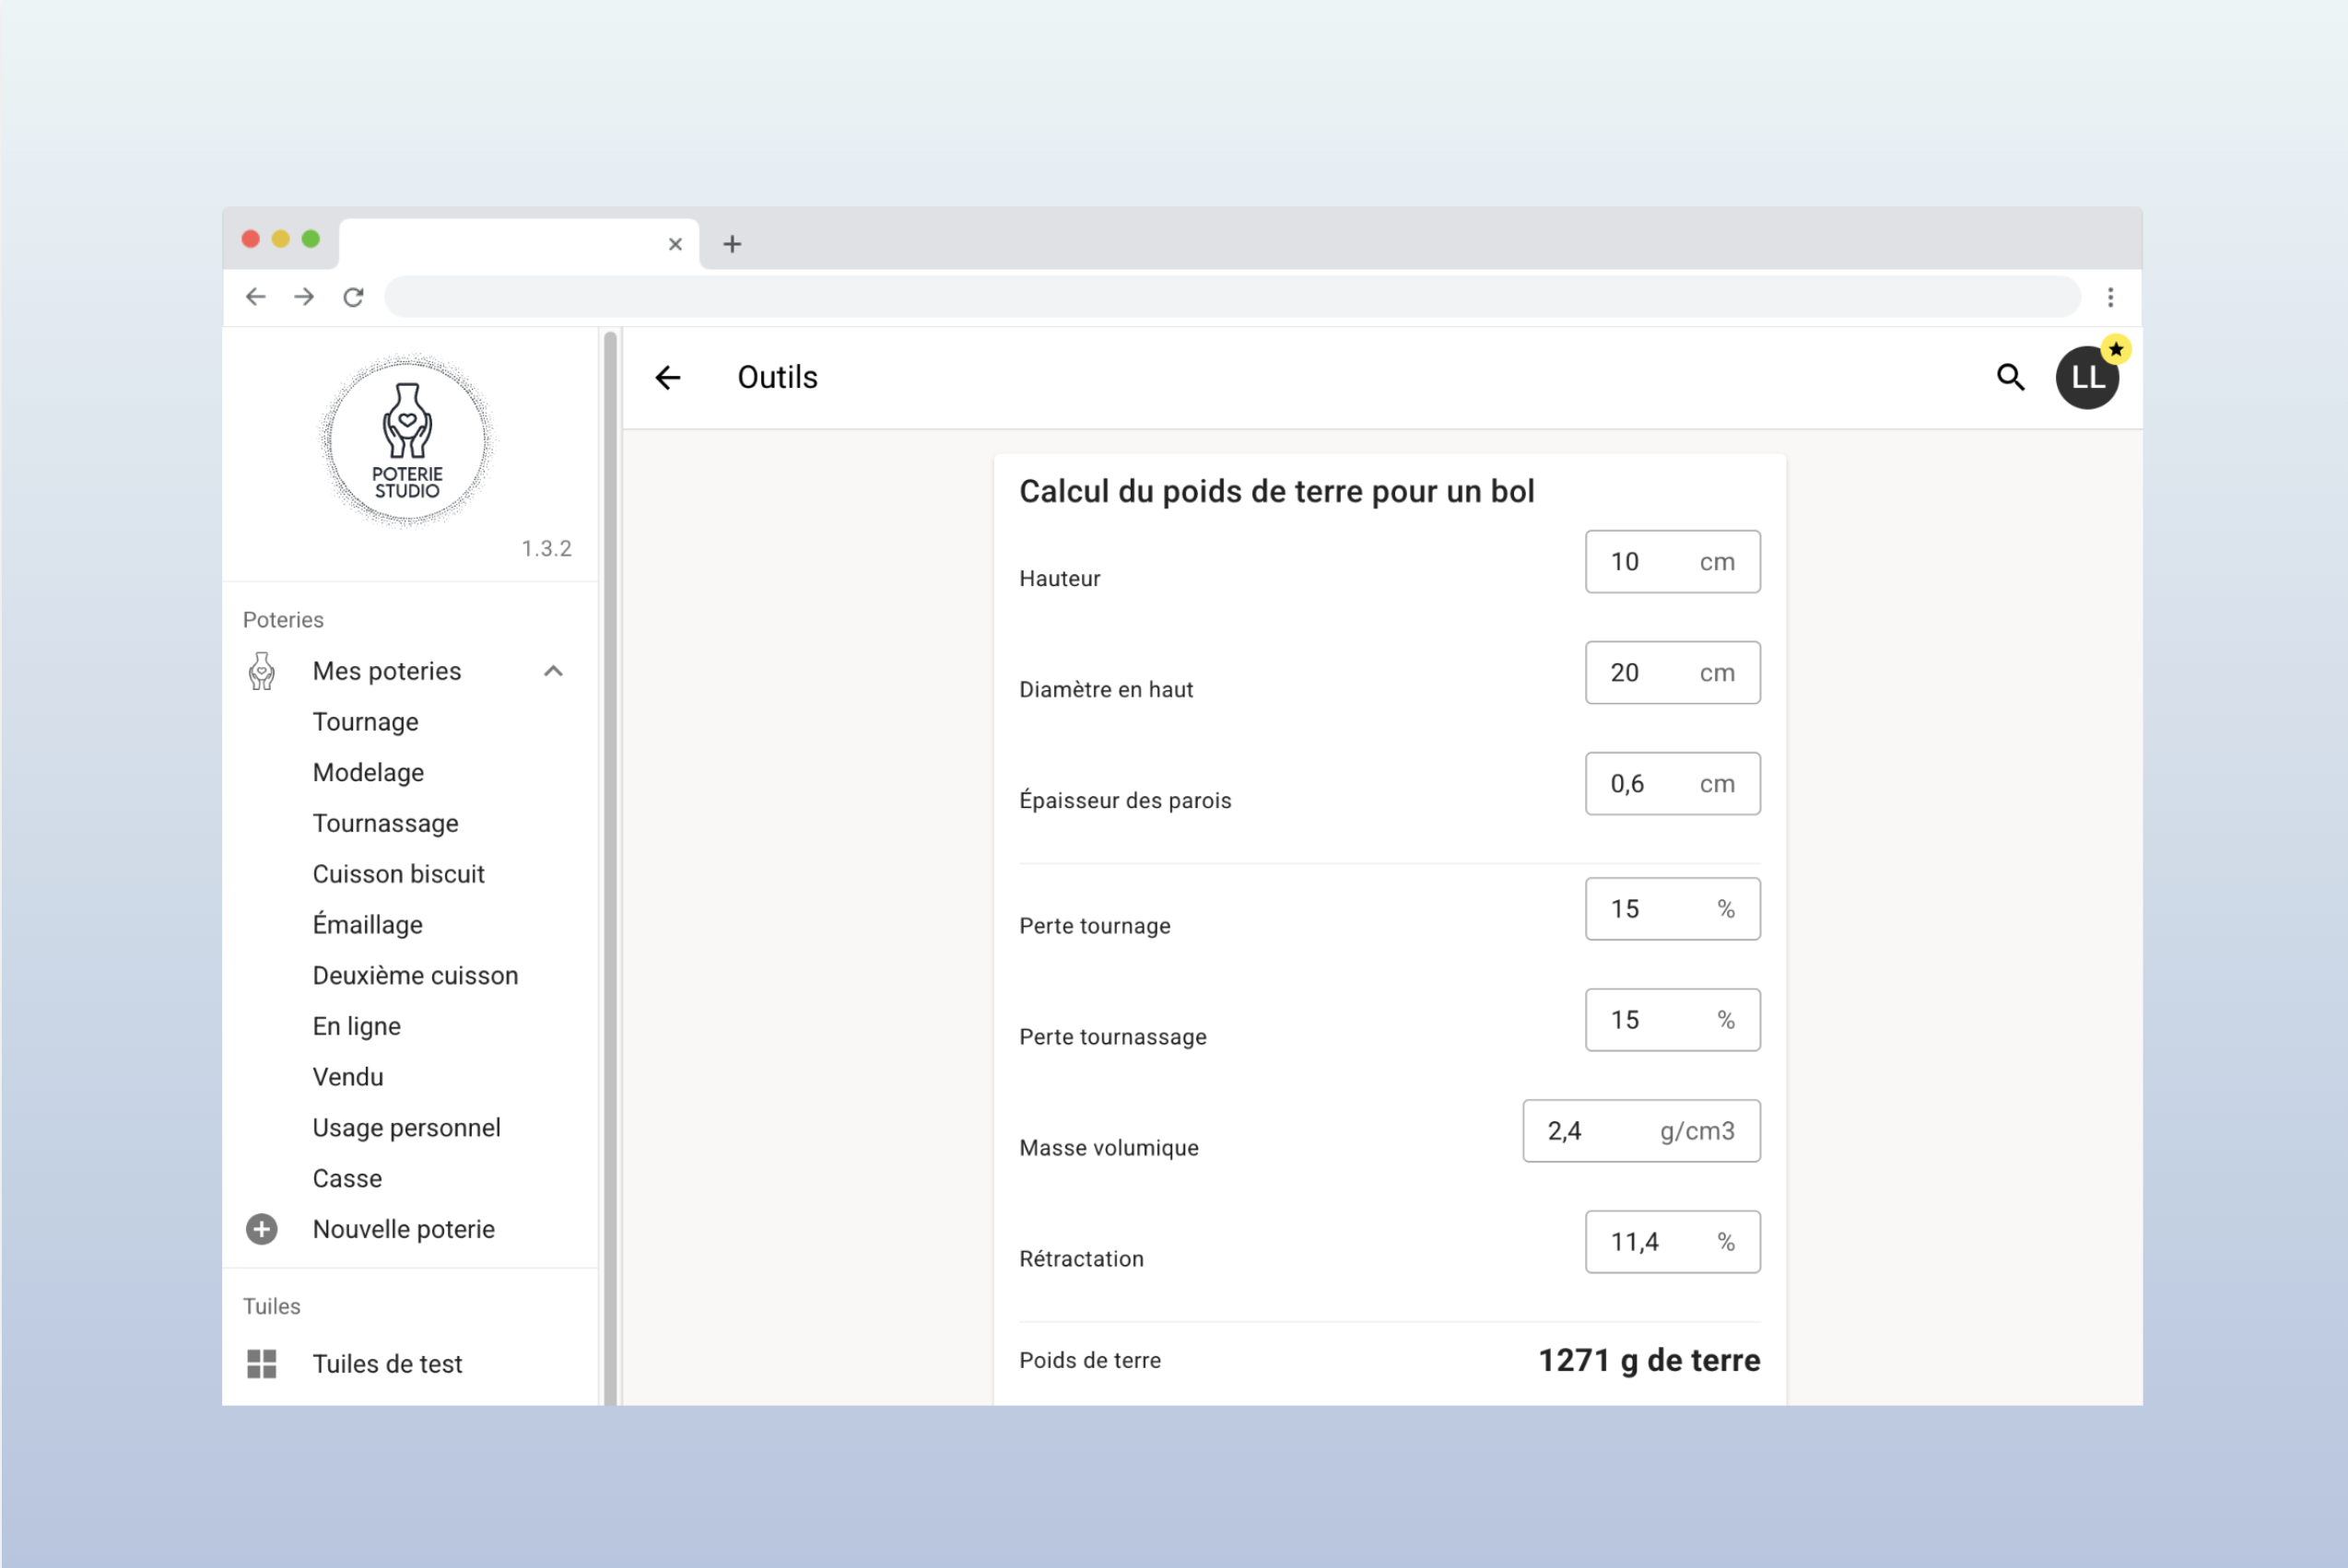Click the Masse volumique input field
The image size is (2348, 1568).
1641,1131
